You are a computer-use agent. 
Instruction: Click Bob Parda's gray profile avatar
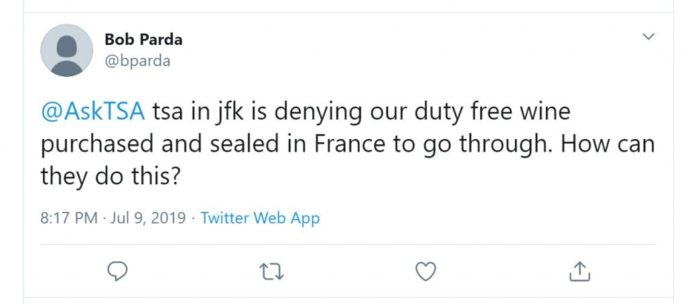coord(66,50)
